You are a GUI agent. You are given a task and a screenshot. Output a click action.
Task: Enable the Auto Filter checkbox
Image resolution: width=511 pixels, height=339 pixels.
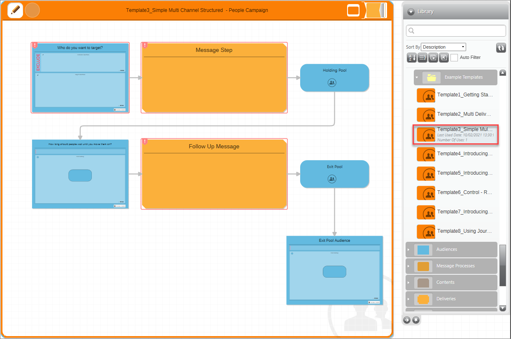[454, 58]
